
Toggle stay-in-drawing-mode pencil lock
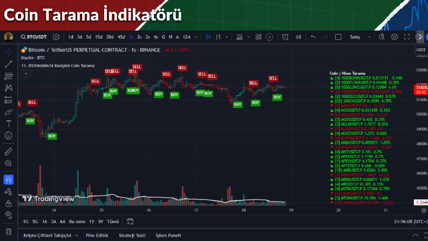(x=9, y=192)
